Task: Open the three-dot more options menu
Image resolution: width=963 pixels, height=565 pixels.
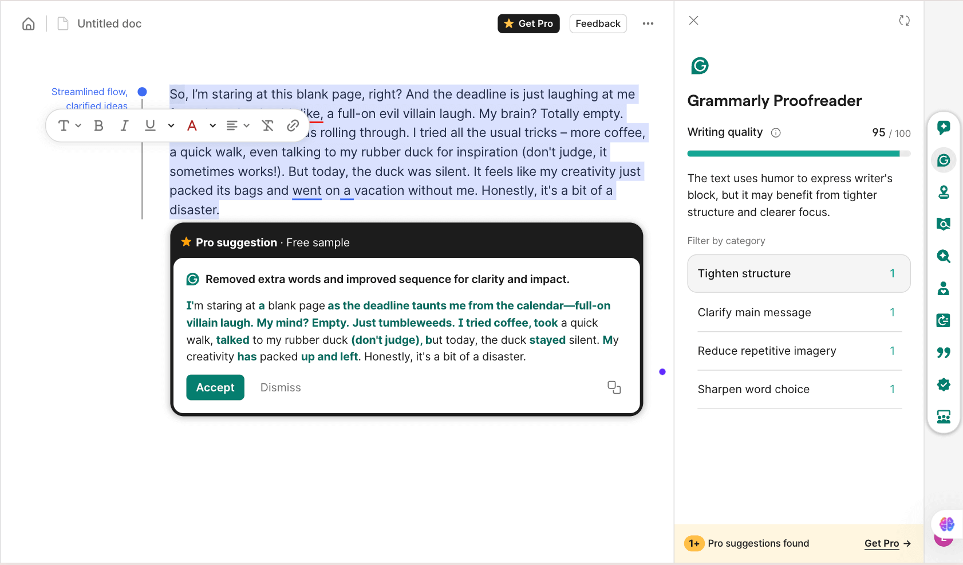Action: [x=648, y=23]
